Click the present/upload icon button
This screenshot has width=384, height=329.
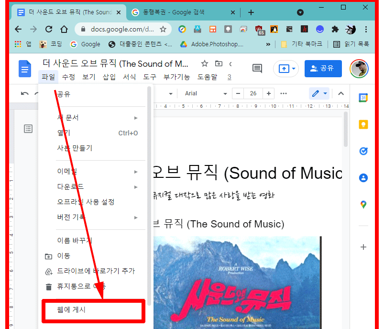point(284,69)
